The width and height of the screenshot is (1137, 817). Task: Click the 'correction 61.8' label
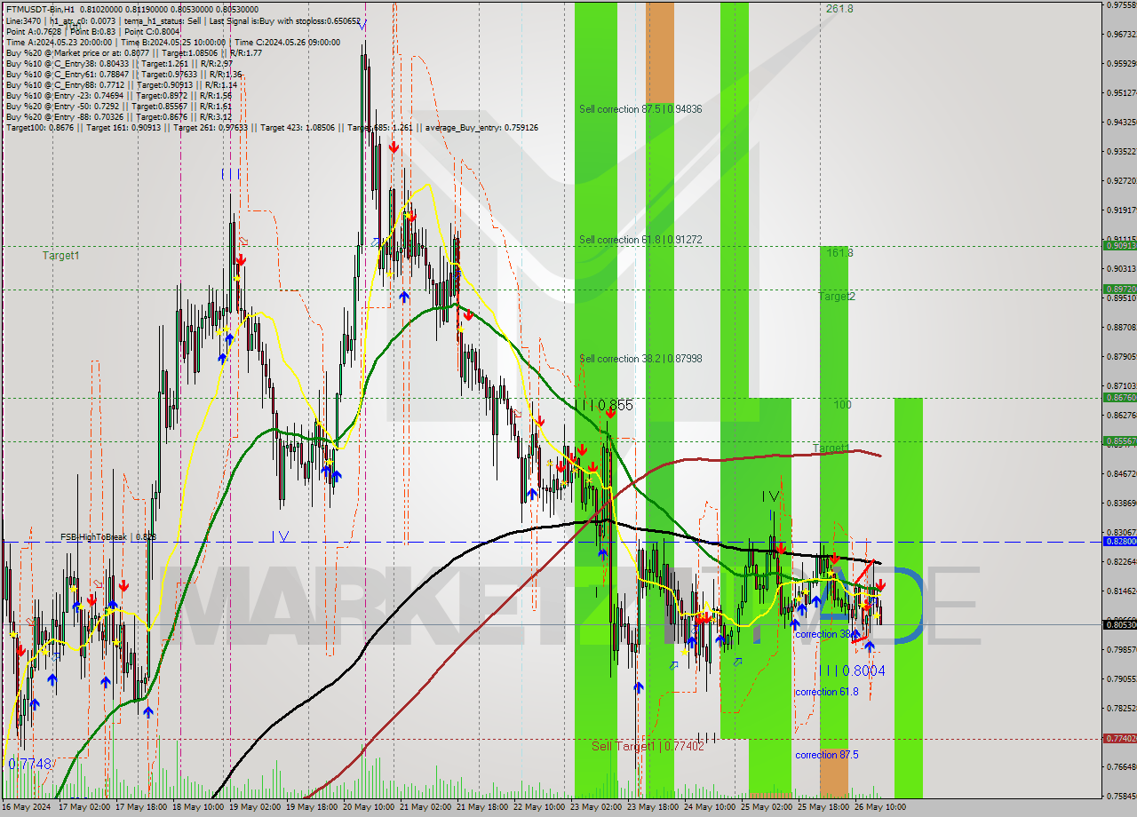pyautogui.click(x=827, y=691)
